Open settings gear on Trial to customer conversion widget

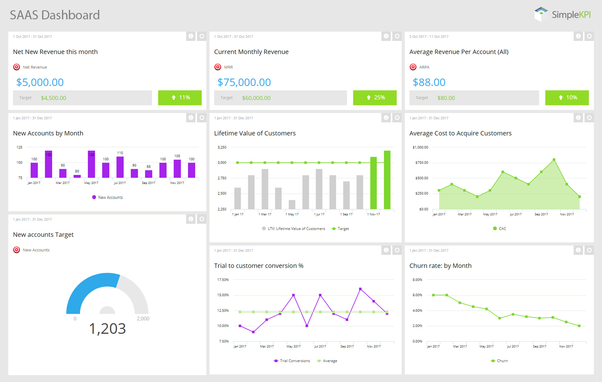tap(396, 250)
